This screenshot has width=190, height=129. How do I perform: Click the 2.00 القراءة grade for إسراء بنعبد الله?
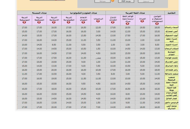tap(142, 40)
